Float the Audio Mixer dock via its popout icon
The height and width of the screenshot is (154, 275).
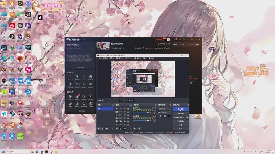click(155, 105)
